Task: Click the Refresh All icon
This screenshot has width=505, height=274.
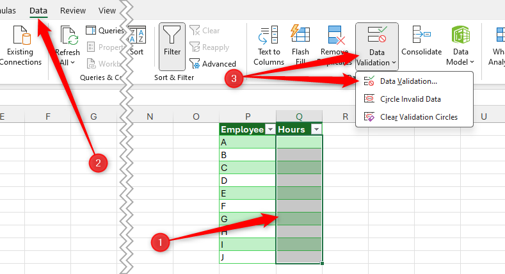Action: pyautogui.click(x=69, y=35)
